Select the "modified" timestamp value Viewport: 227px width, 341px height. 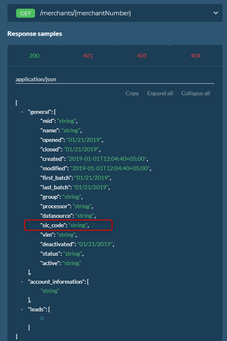click(110, 168)
